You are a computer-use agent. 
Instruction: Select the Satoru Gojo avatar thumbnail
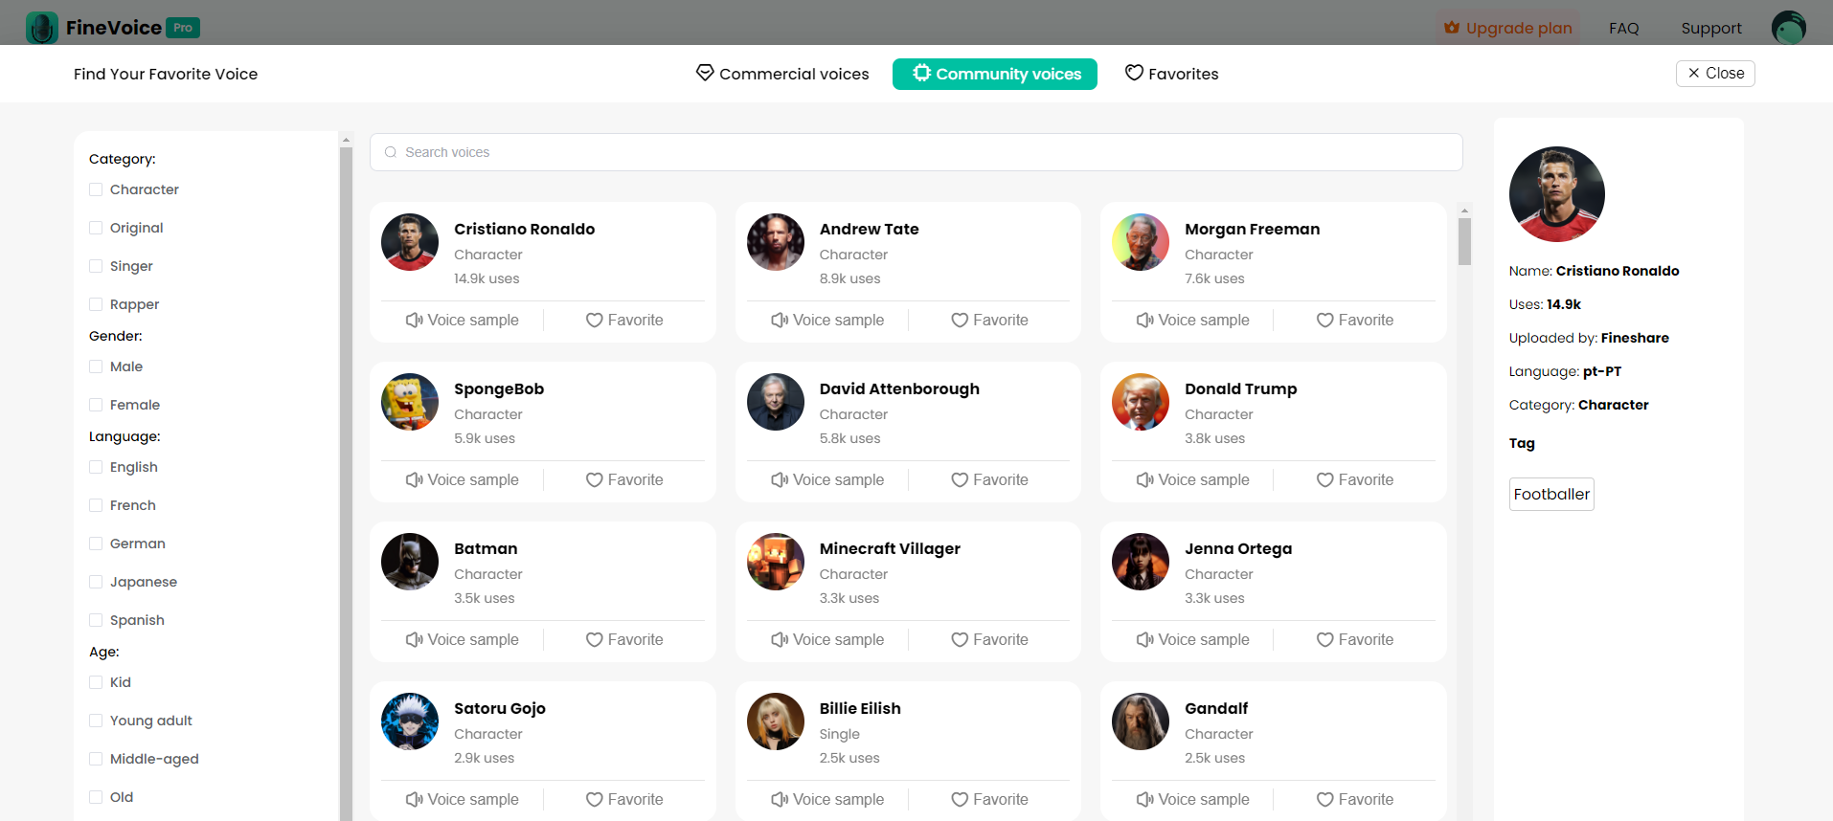tap(410, 721)
